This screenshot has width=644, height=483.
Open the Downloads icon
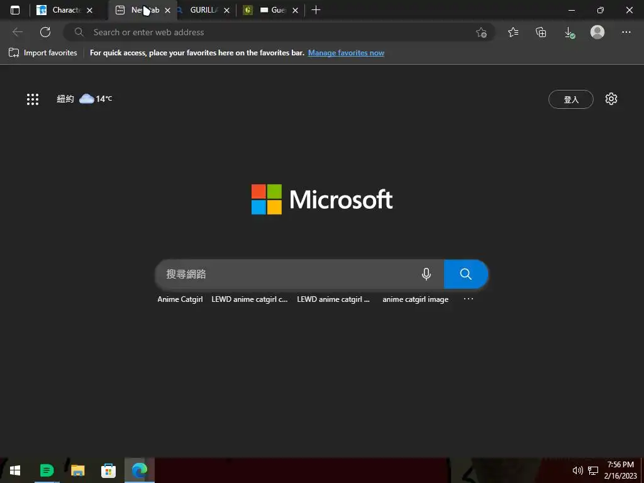(x=569, y=32)
